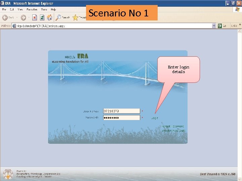
Task: Click the Links toolbar label
Action: (x=234, y=26)
